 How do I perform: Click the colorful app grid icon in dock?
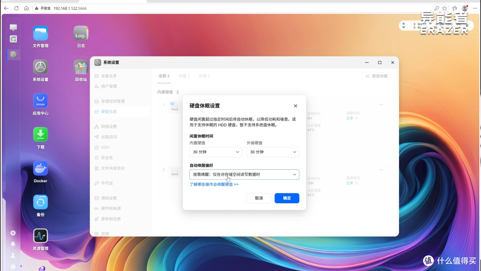(13, 39)
